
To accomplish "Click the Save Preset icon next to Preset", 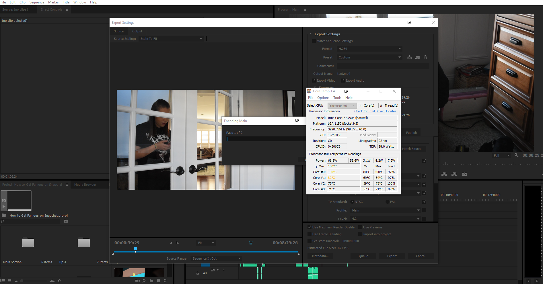I will pyautogui.click(x=409, y=57).
